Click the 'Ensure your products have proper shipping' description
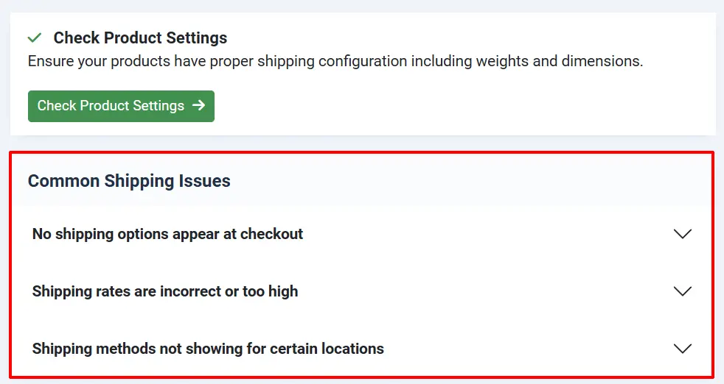Screen dimensions: 724x384 pyautogui.click(x=335, y=61)
